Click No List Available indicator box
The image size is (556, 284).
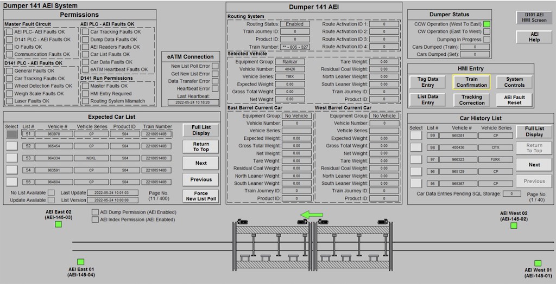52,192
